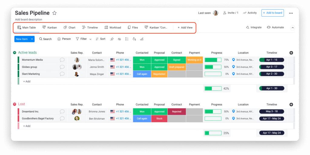Viewport: 310px width, 155px height.
Task: Open the New Item dropdown arrow
Action: coord(32,39)
